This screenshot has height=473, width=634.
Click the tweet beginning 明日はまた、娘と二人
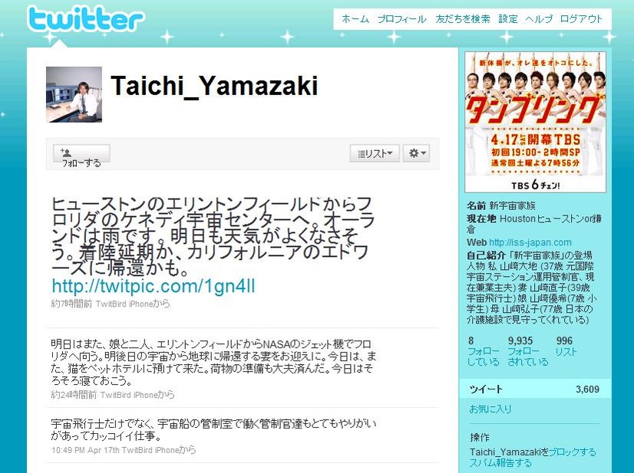(x=213, y=363)
